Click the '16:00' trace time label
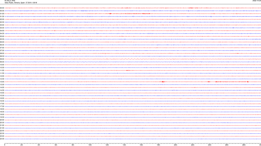This screenshot has width=261, height=146. click(x=2, y=98)
